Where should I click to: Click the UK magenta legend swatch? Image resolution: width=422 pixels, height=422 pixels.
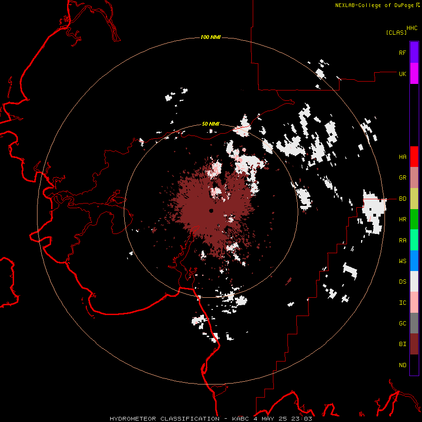click(x=414, y=74)
